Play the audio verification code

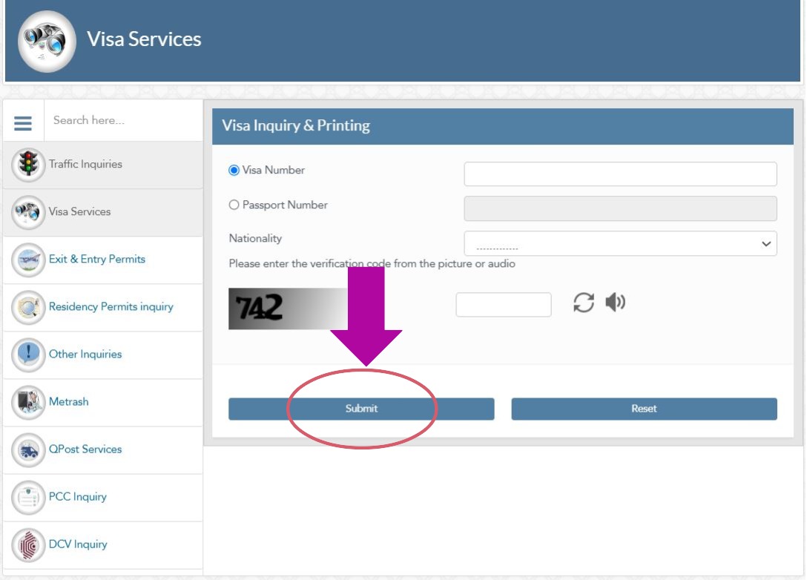pos(616,303)
